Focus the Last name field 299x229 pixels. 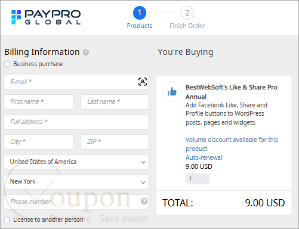coord(115,102)
